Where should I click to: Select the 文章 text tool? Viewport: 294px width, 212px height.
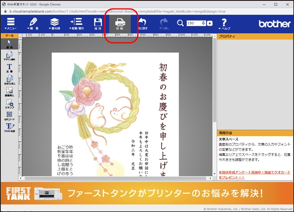(x=9, y=68)
